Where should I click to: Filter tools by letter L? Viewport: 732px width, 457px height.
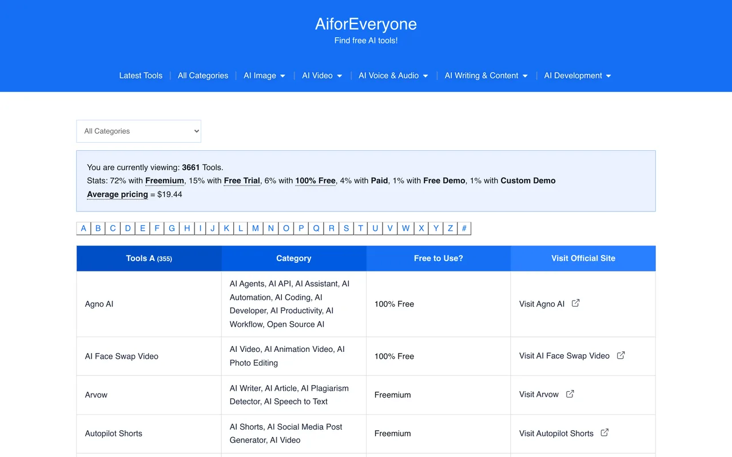pyautogui.click(x=241, y=228)
